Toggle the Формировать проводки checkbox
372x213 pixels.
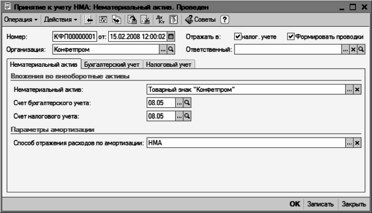tap(291, 37)
